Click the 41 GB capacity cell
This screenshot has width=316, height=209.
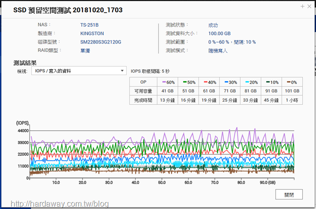coord(167,91)
